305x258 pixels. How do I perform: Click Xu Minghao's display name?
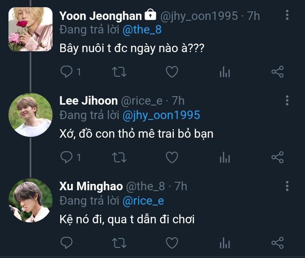click(x=91, y=186)
